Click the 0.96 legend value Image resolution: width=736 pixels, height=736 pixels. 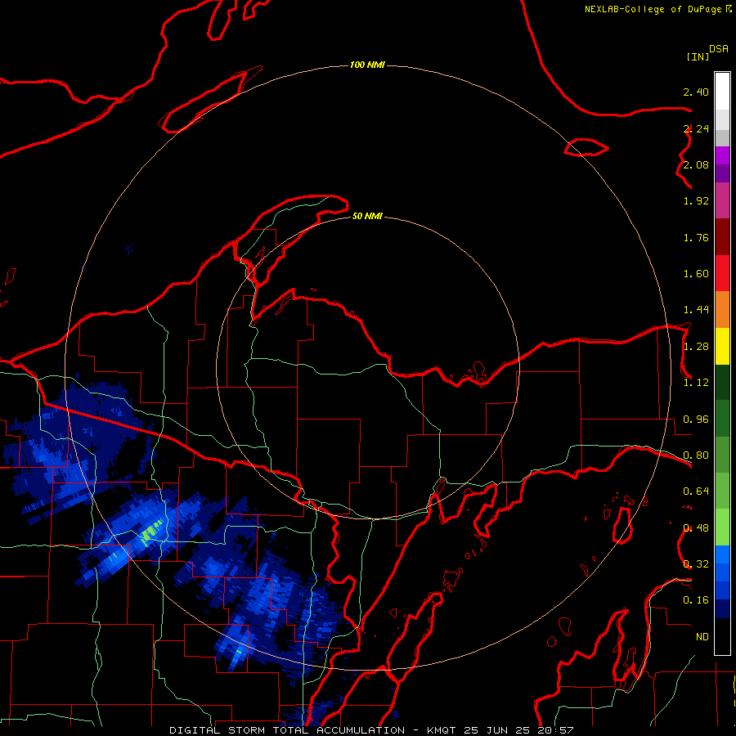point(696,420)
